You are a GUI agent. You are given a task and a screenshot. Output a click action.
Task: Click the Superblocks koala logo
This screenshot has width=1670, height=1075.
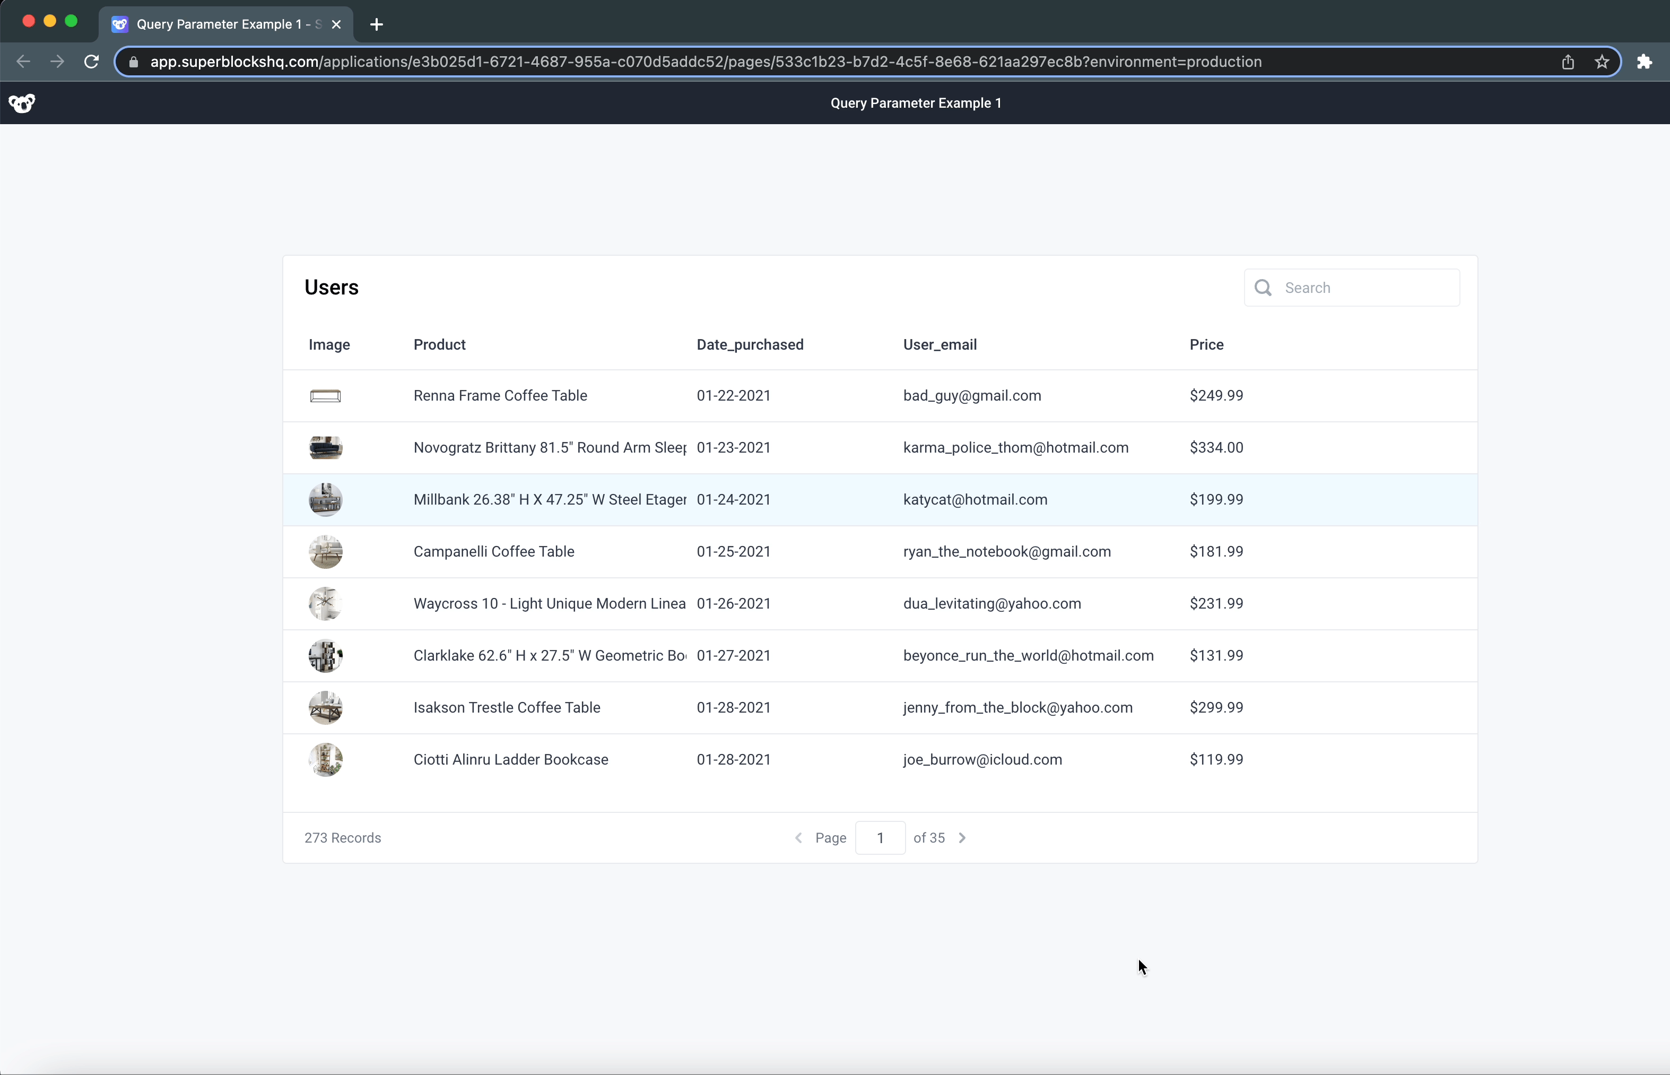22,102
